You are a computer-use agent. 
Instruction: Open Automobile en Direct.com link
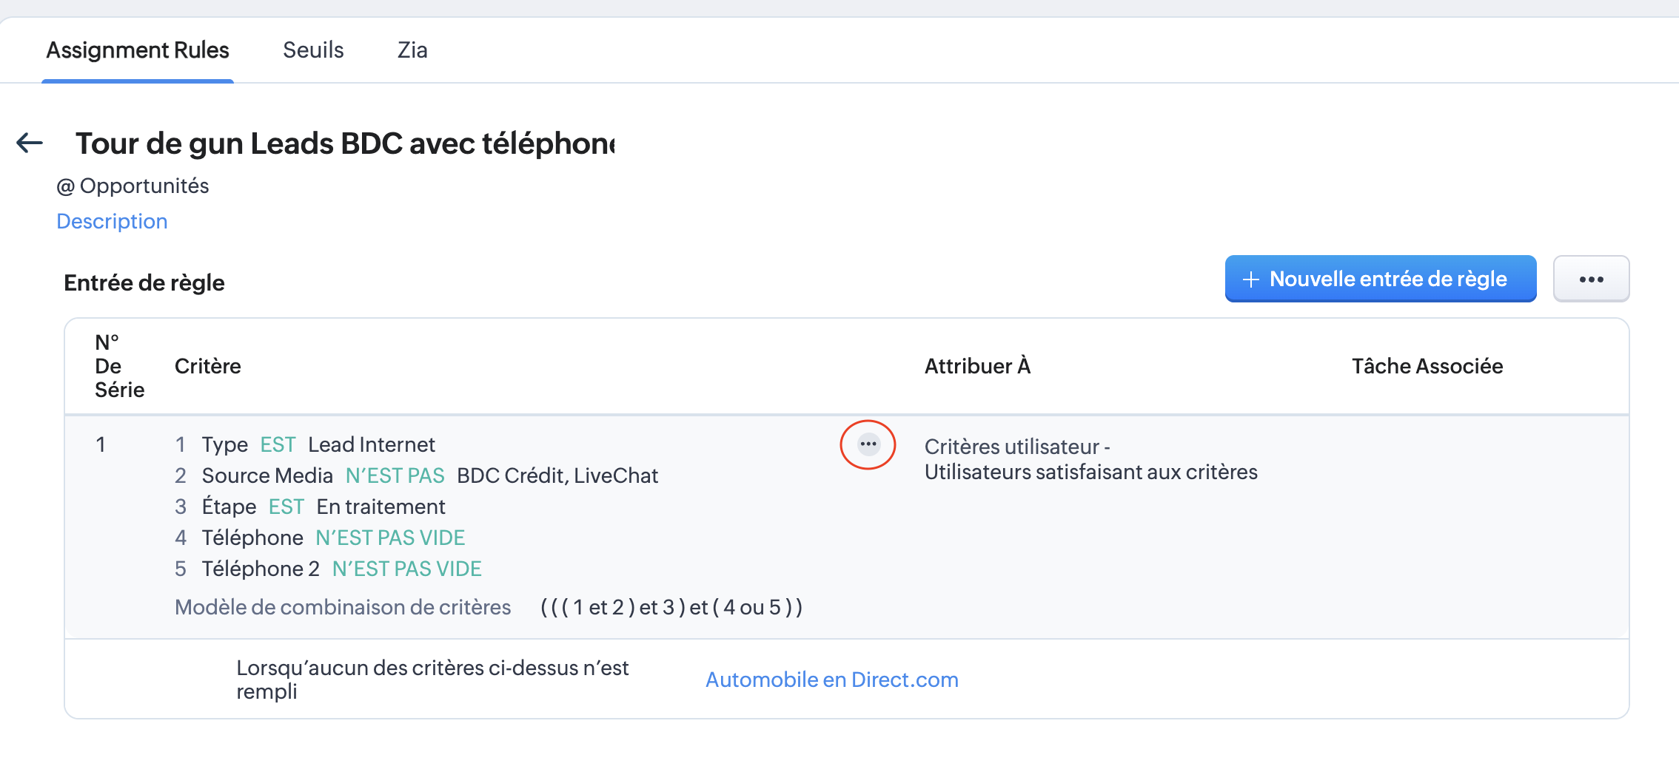click(x=832, y=680)
